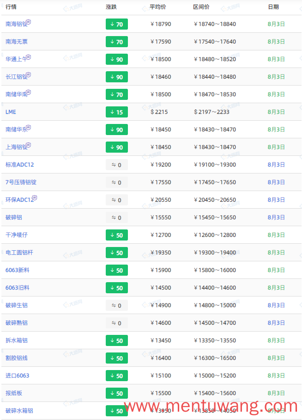Select the average price ¥20550

(x=161, y=200)
